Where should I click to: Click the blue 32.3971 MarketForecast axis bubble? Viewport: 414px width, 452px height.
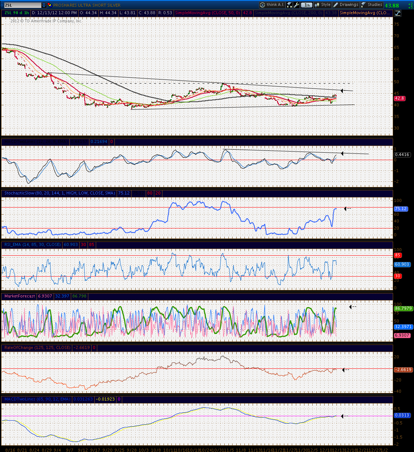[x=403, y=327]
